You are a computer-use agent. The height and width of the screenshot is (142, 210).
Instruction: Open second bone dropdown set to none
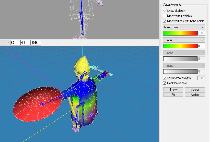click(x=184, y=40)
